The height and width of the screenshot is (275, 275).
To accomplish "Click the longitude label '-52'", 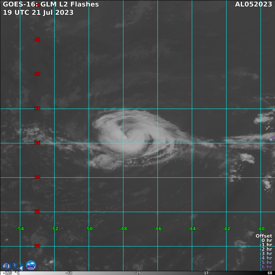I will 54,229.
